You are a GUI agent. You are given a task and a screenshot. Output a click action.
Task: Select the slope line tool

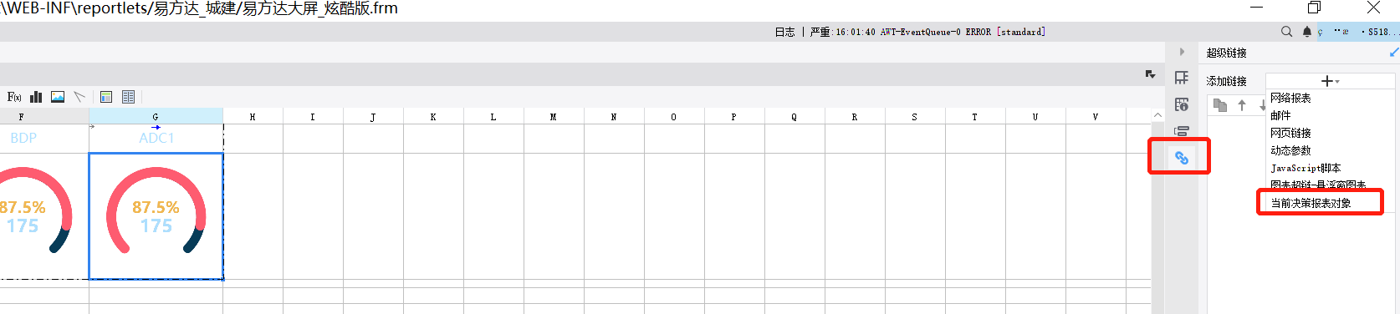[x=79, y=97]
